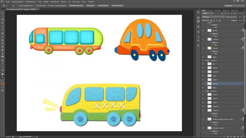Open the Character panel icon
Screen dimensions: 246x138
coord(198,37)
